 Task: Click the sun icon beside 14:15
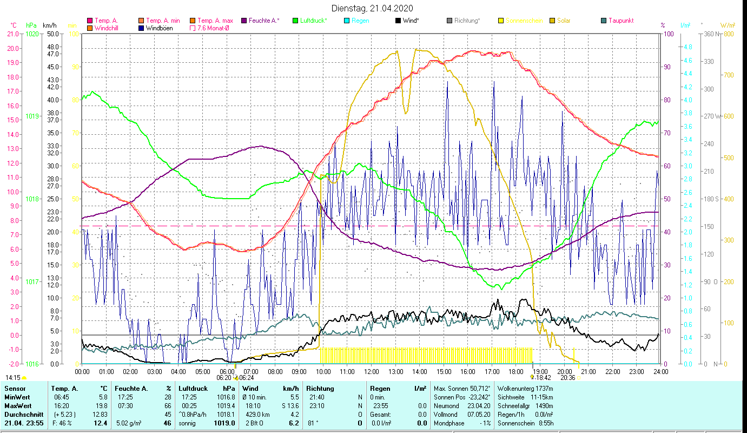[x=24, y=378]
